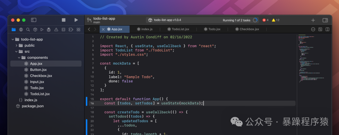The image size is (339, 135).
Task: Click the Running 1 of 2 tasks status
Action: click(237, 20)
